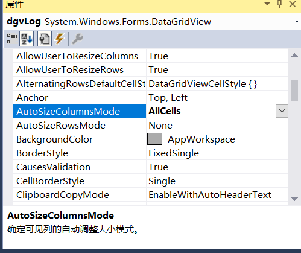Screen dimensions: 301x253
Task: Show Events lightning bolt icon
Action: (x=59, y=39)
